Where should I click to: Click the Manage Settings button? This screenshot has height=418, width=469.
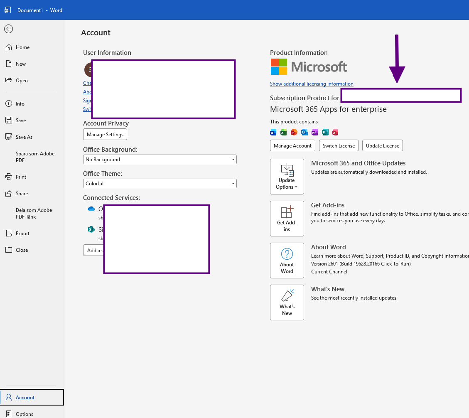(x=105, y=134)
